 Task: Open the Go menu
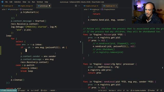coord(29,2)
